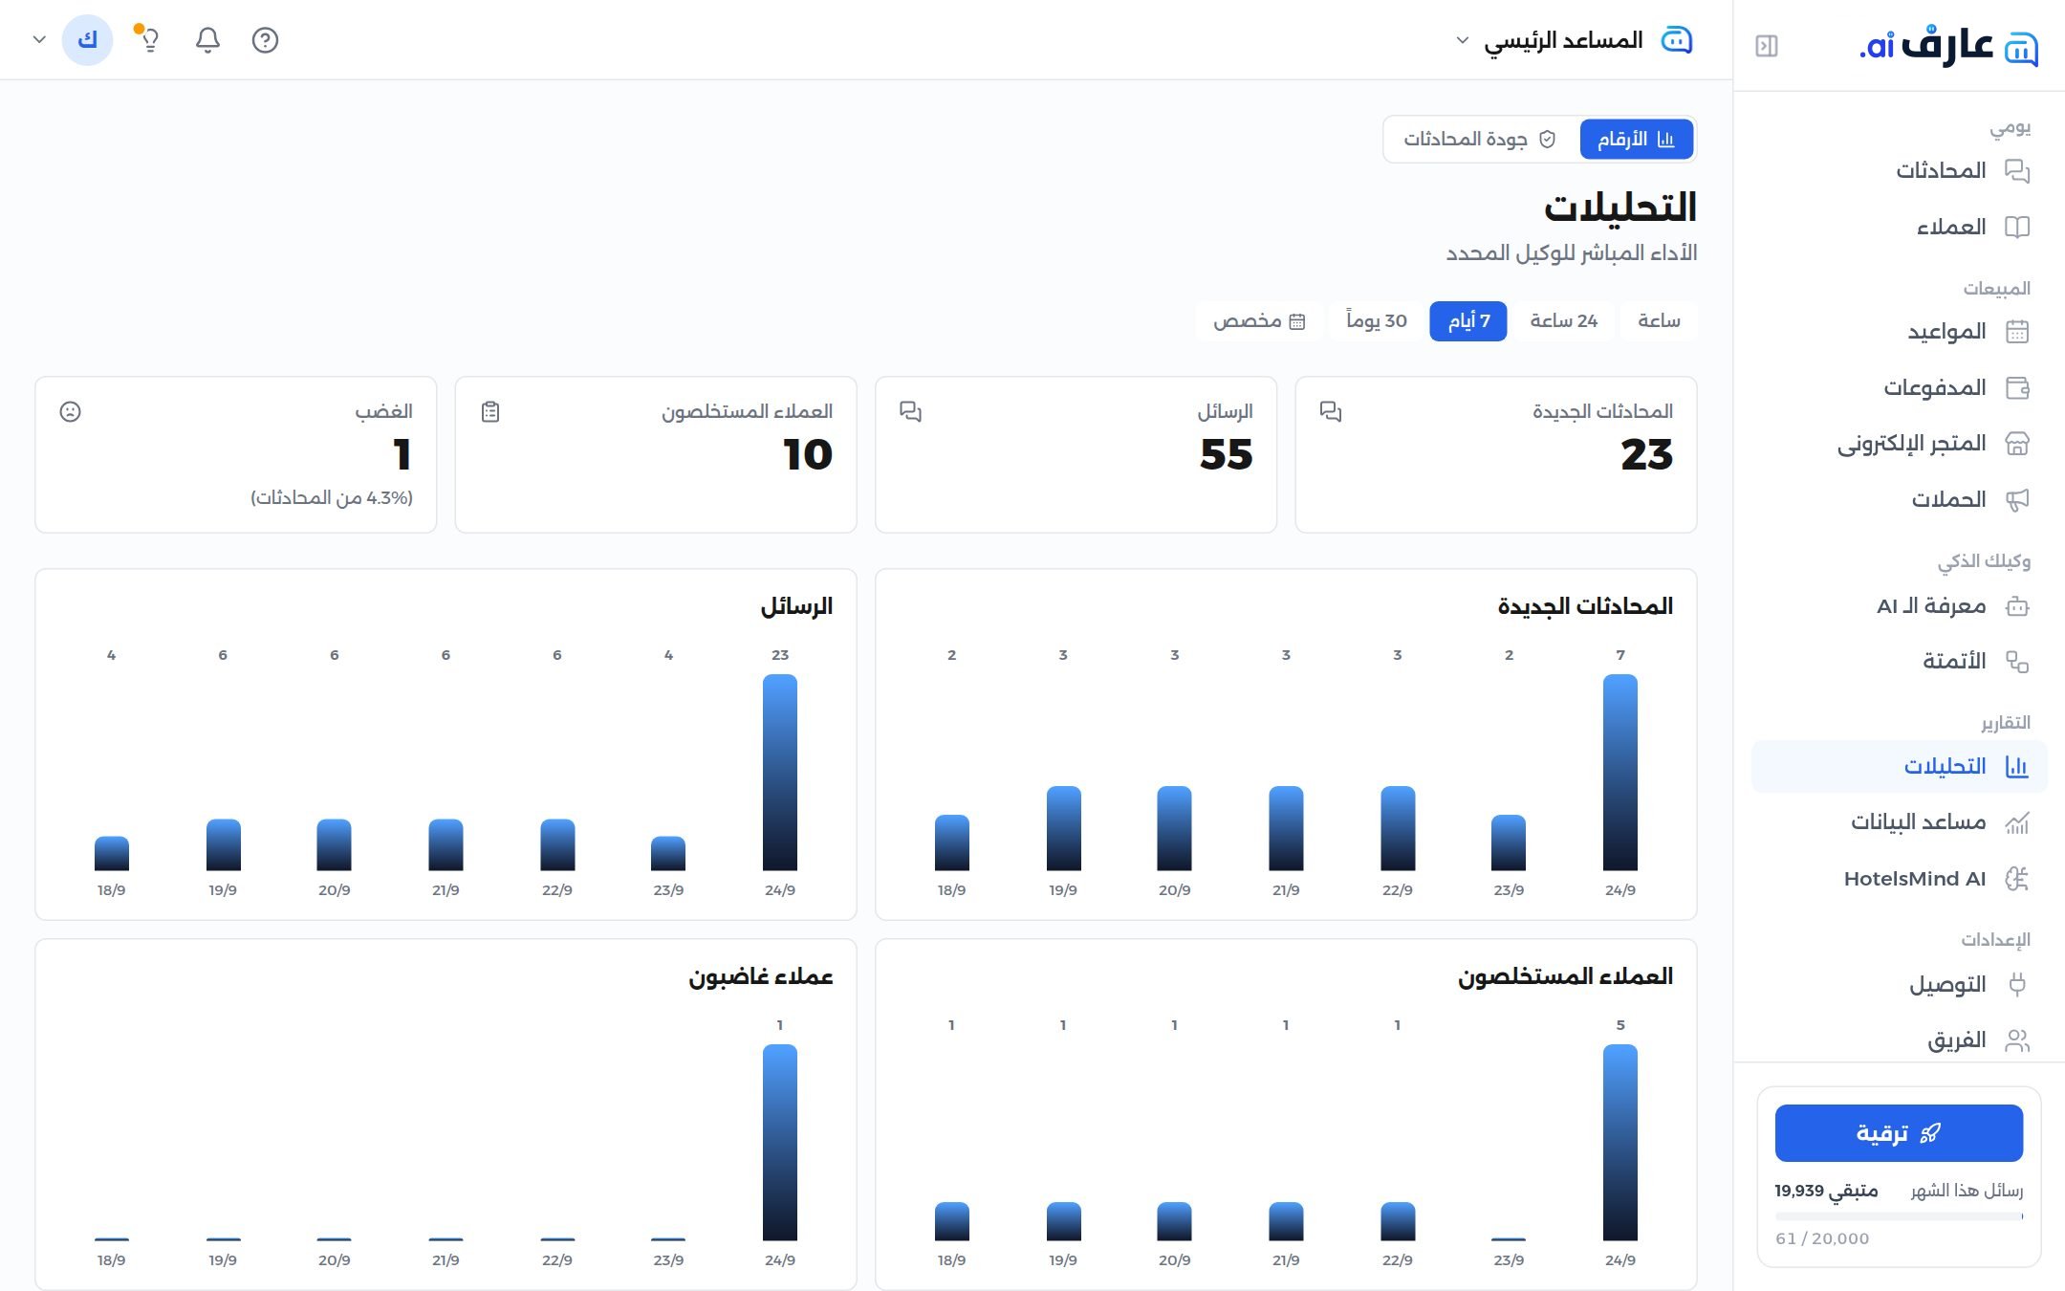This screenshot has width=2065, height=1291.
Task: Select the 30 يوماً time range
Action: click(1376, 321)
